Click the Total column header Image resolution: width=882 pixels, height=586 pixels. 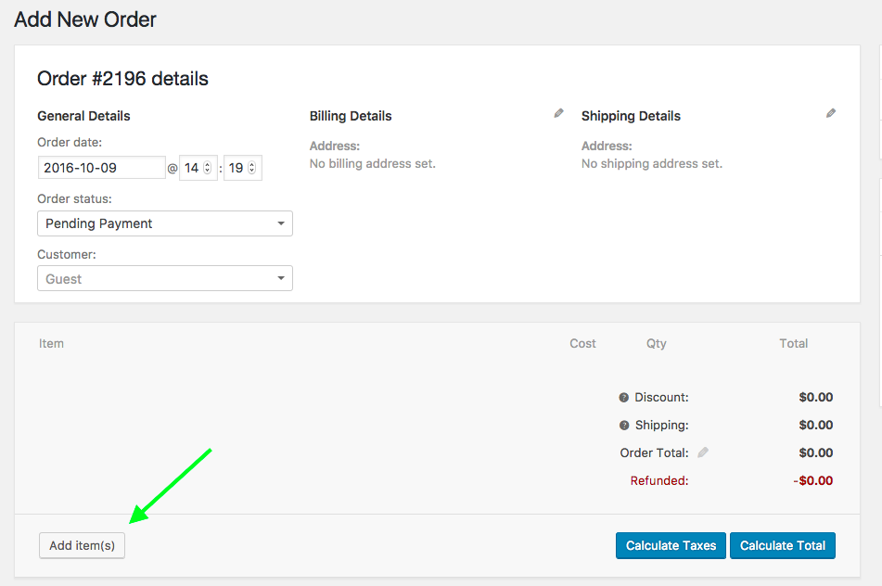tap(793, 343)
